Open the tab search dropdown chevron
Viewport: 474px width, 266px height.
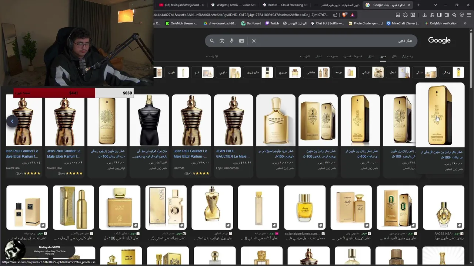tap(435, 5)
